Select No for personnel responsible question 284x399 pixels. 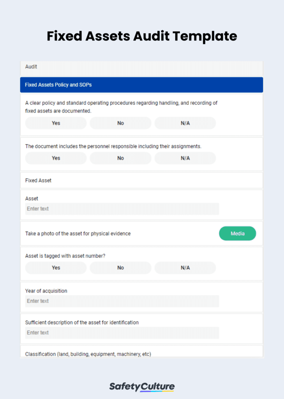(x=120, y=158)
